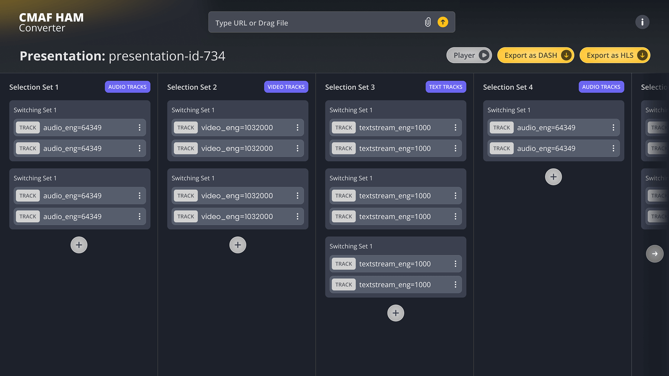Image resolution: width=669 pixels, height=376 pixels.
Task: Click the yellow upload arrow icon
Action: [x=443, y=22]
